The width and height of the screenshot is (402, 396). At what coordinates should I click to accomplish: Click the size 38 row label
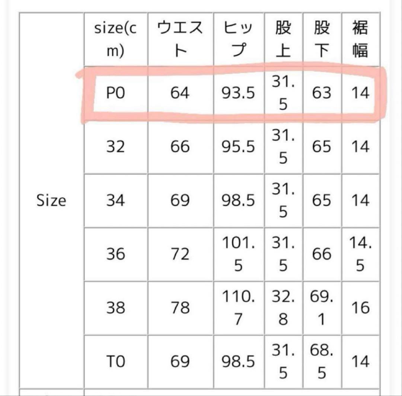coord(116,308)
